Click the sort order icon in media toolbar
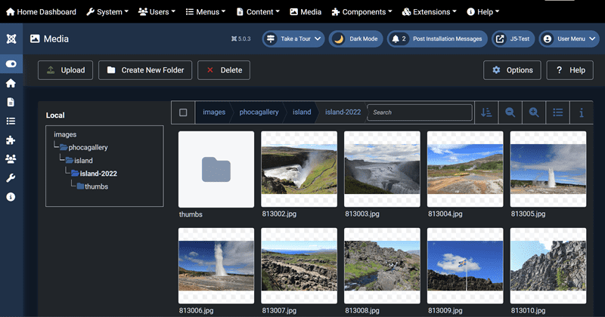Image resolution: width=605 pixels, height=317 pixels. pyautogui.click(x=486, y=112)
